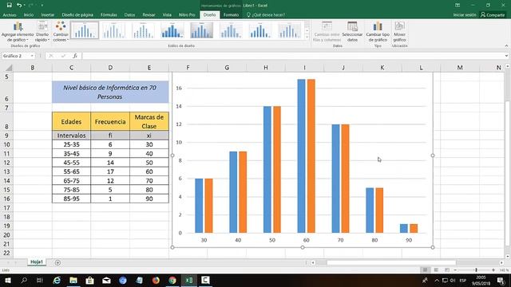
Task: Select the Hoja1 sheet tab
Action: pyautogui.click(x=37, y=262)
